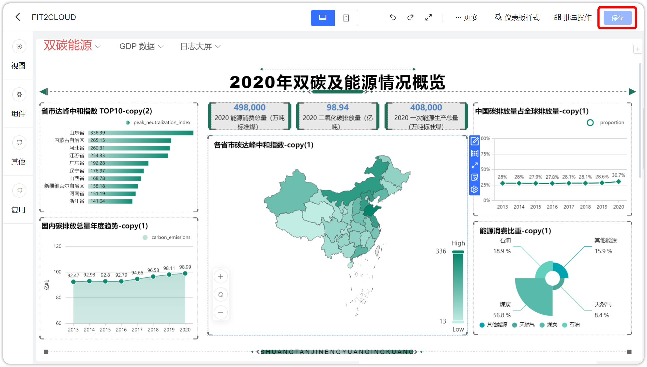This screenshot has height=367, width=647.
Task: Open the map chart's linkage settings icon
Action: click(475, 153)
